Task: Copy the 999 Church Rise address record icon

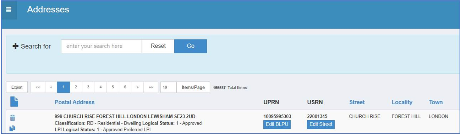Action: (x=12, y=129)
